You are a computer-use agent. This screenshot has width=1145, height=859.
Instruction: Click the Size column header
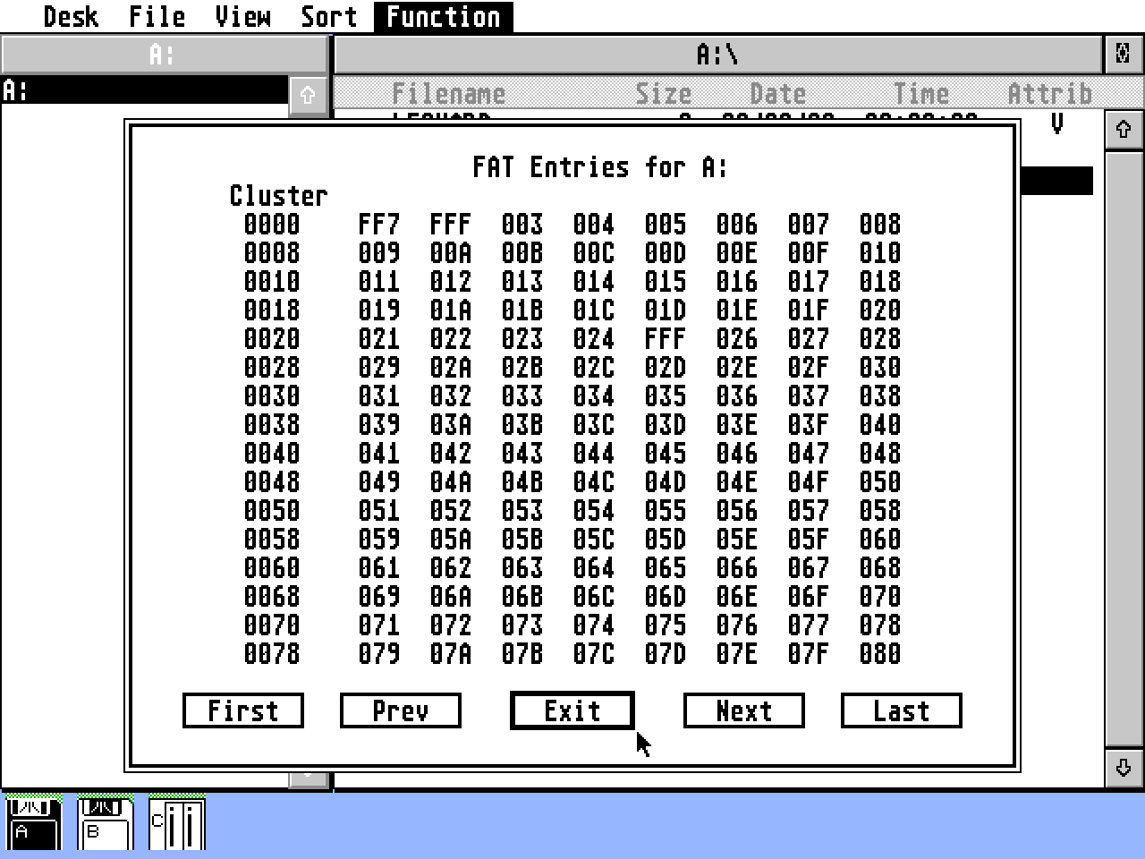pos(664,93)
